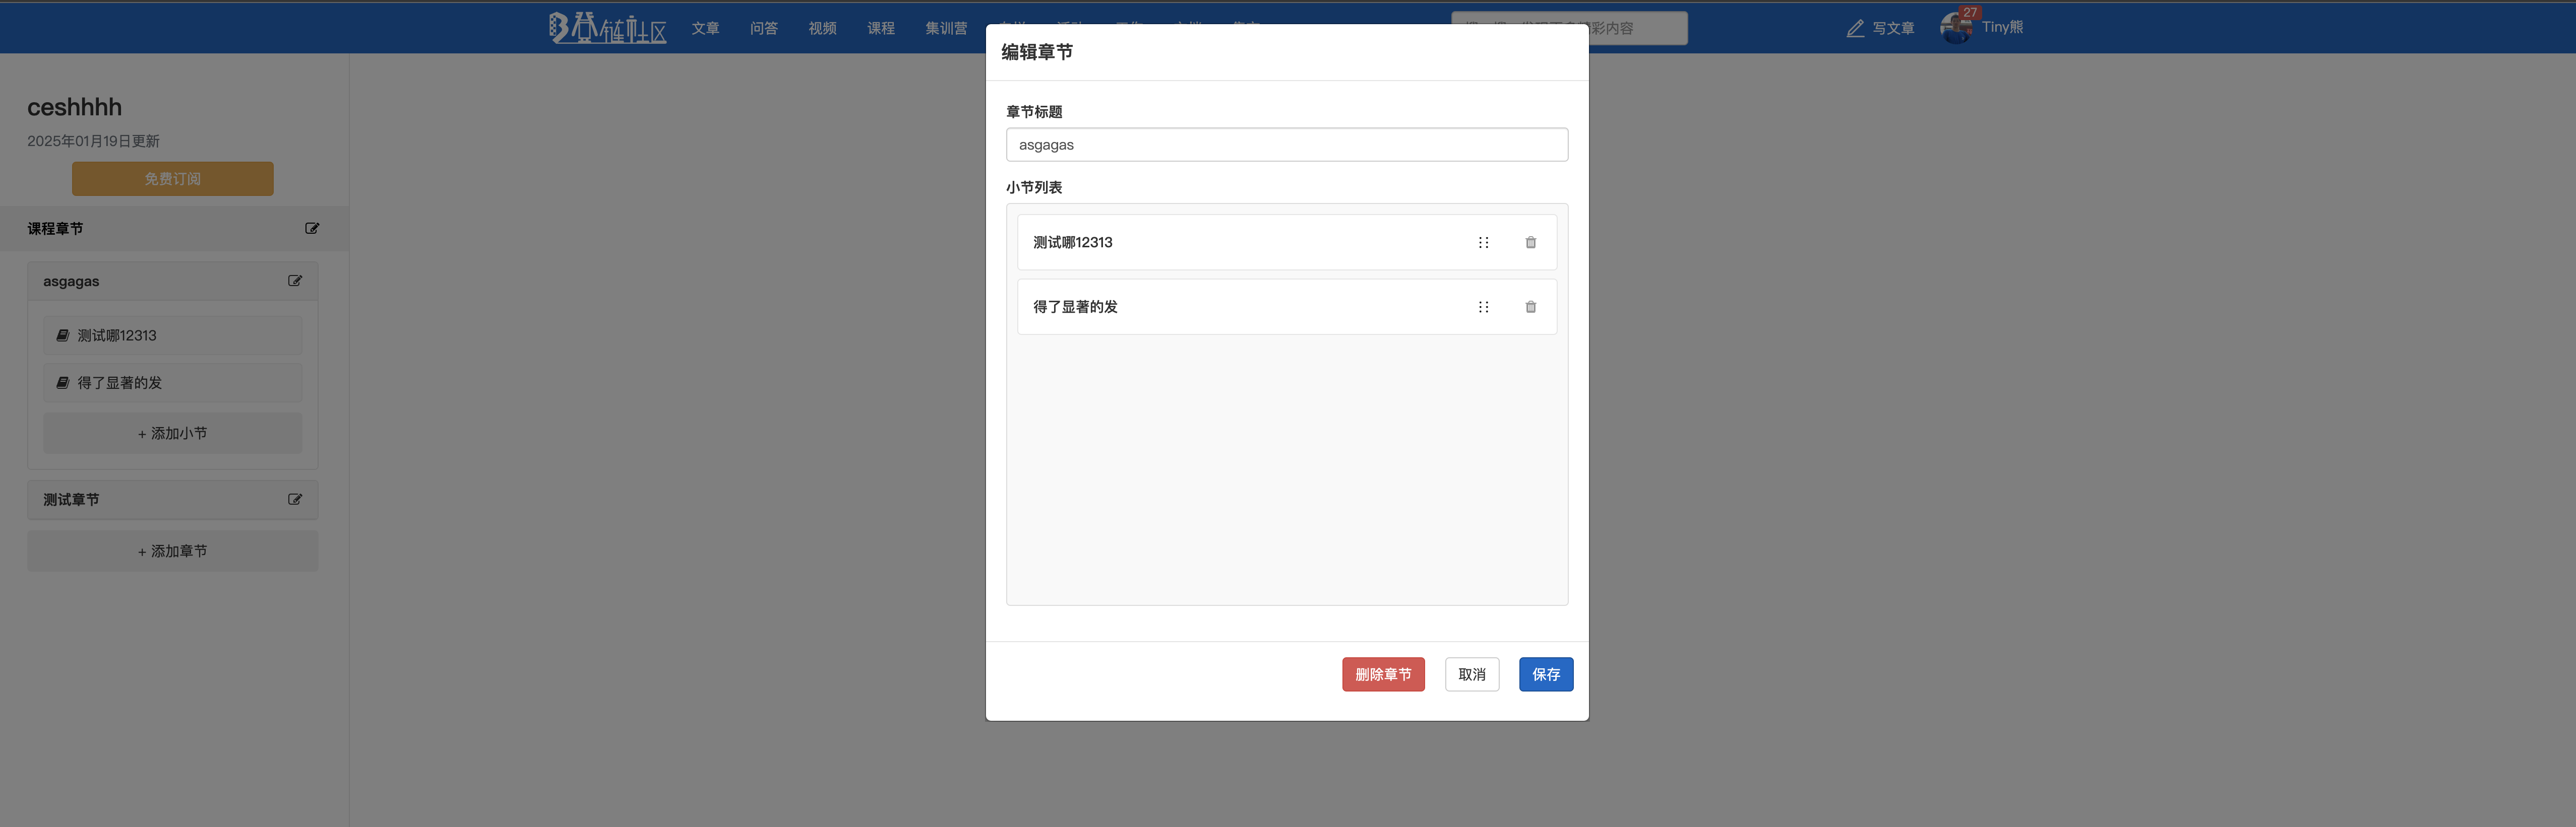The image size is (2576, 827).
Task: Click the edit icon next to 课程章节
Action: [x=312, y=229]
